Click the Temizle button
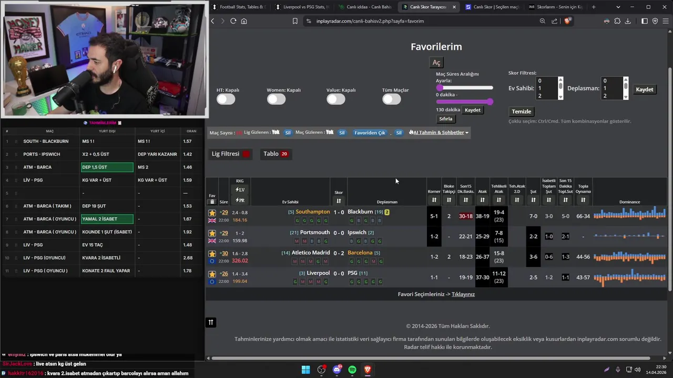This screenshot has height=378, width=673. pos(522,111)
